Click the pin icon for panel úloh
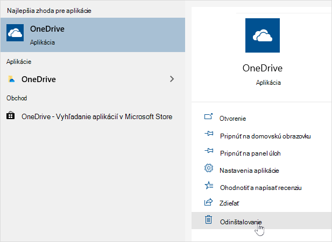The width and height of the screenshot is (332, 242). [x=209, y=151]
